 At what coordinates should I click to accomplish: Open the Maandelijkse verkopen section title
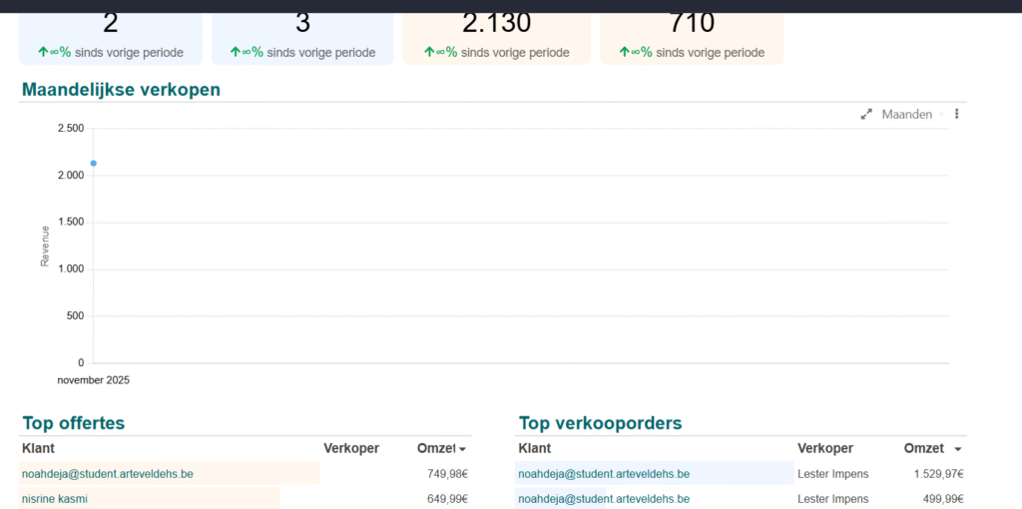pyautogui.click(x=121, y=90)
